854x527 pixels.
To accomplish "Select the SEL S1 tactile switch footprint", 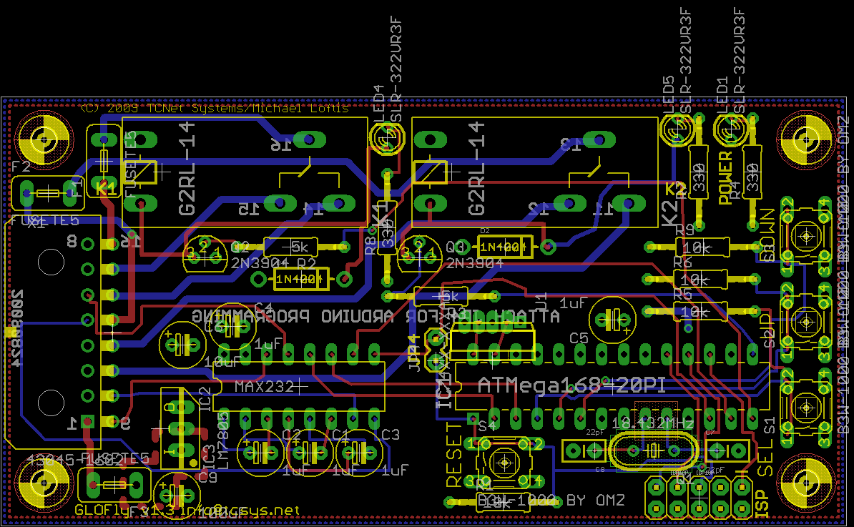I will 806,407.
